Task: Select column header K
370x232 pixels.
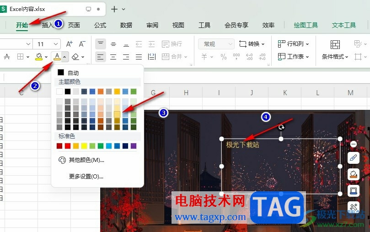Action: 285,93
